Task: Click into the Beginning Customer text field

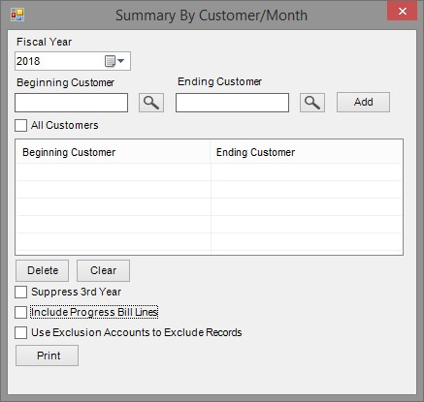Action: pos(71,103)
